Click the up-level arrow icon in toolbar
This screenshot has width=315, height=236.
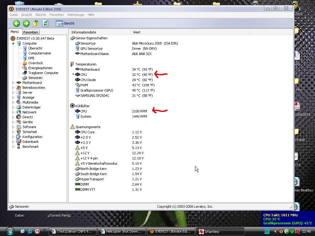coord(36,23)
